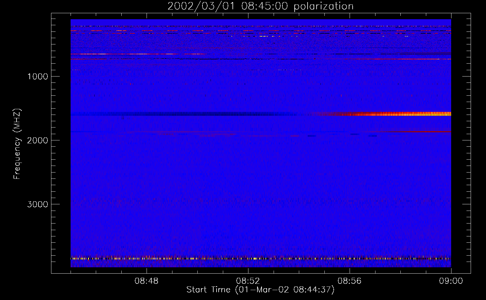Select the 1000 frequency axis label
This screenshot has height=300, width=486.
tap(38, 76)
